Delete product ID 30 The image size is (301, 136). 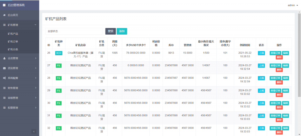(279, 108)
